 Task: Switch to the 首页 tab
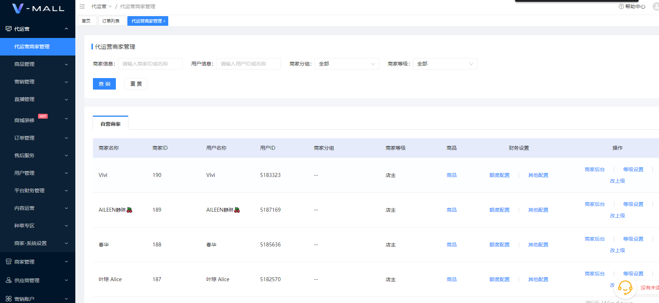pyautogui.click(x=88, y=21)
